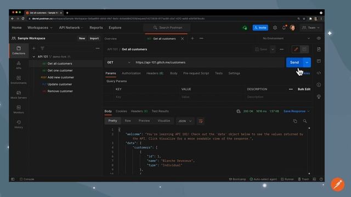Open the Monitors sidebar panel
Image resolution: width=351 pixels, height=197 pixels.
(x=19, y=109)
